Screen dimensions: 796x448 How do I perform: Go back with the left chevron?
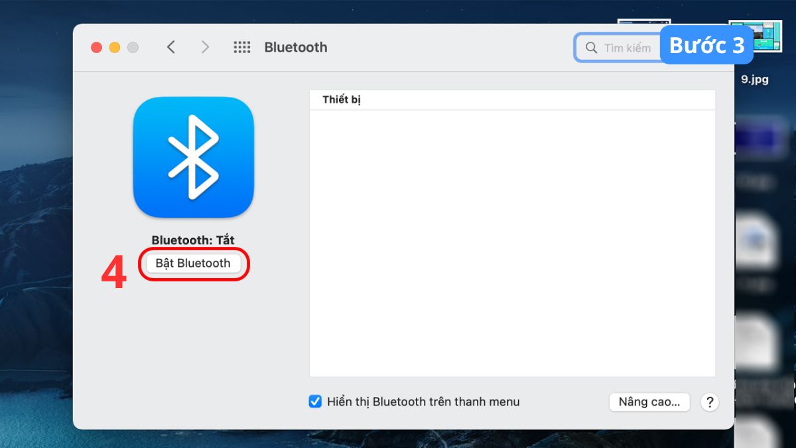(171, 47)
